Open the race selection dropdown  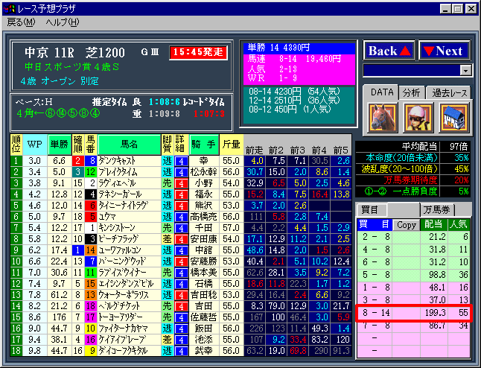(466, 70)
